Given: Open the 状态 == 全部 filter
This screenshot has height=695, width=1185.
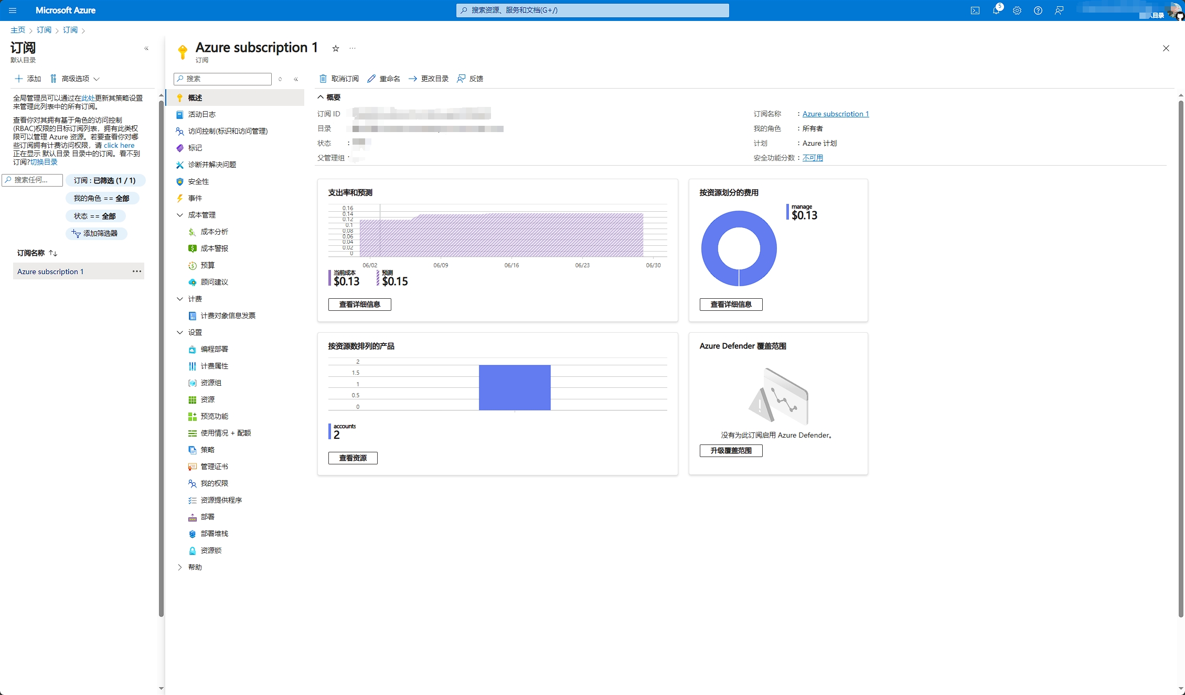Looking at the screenshot, I should pos(95,216).
